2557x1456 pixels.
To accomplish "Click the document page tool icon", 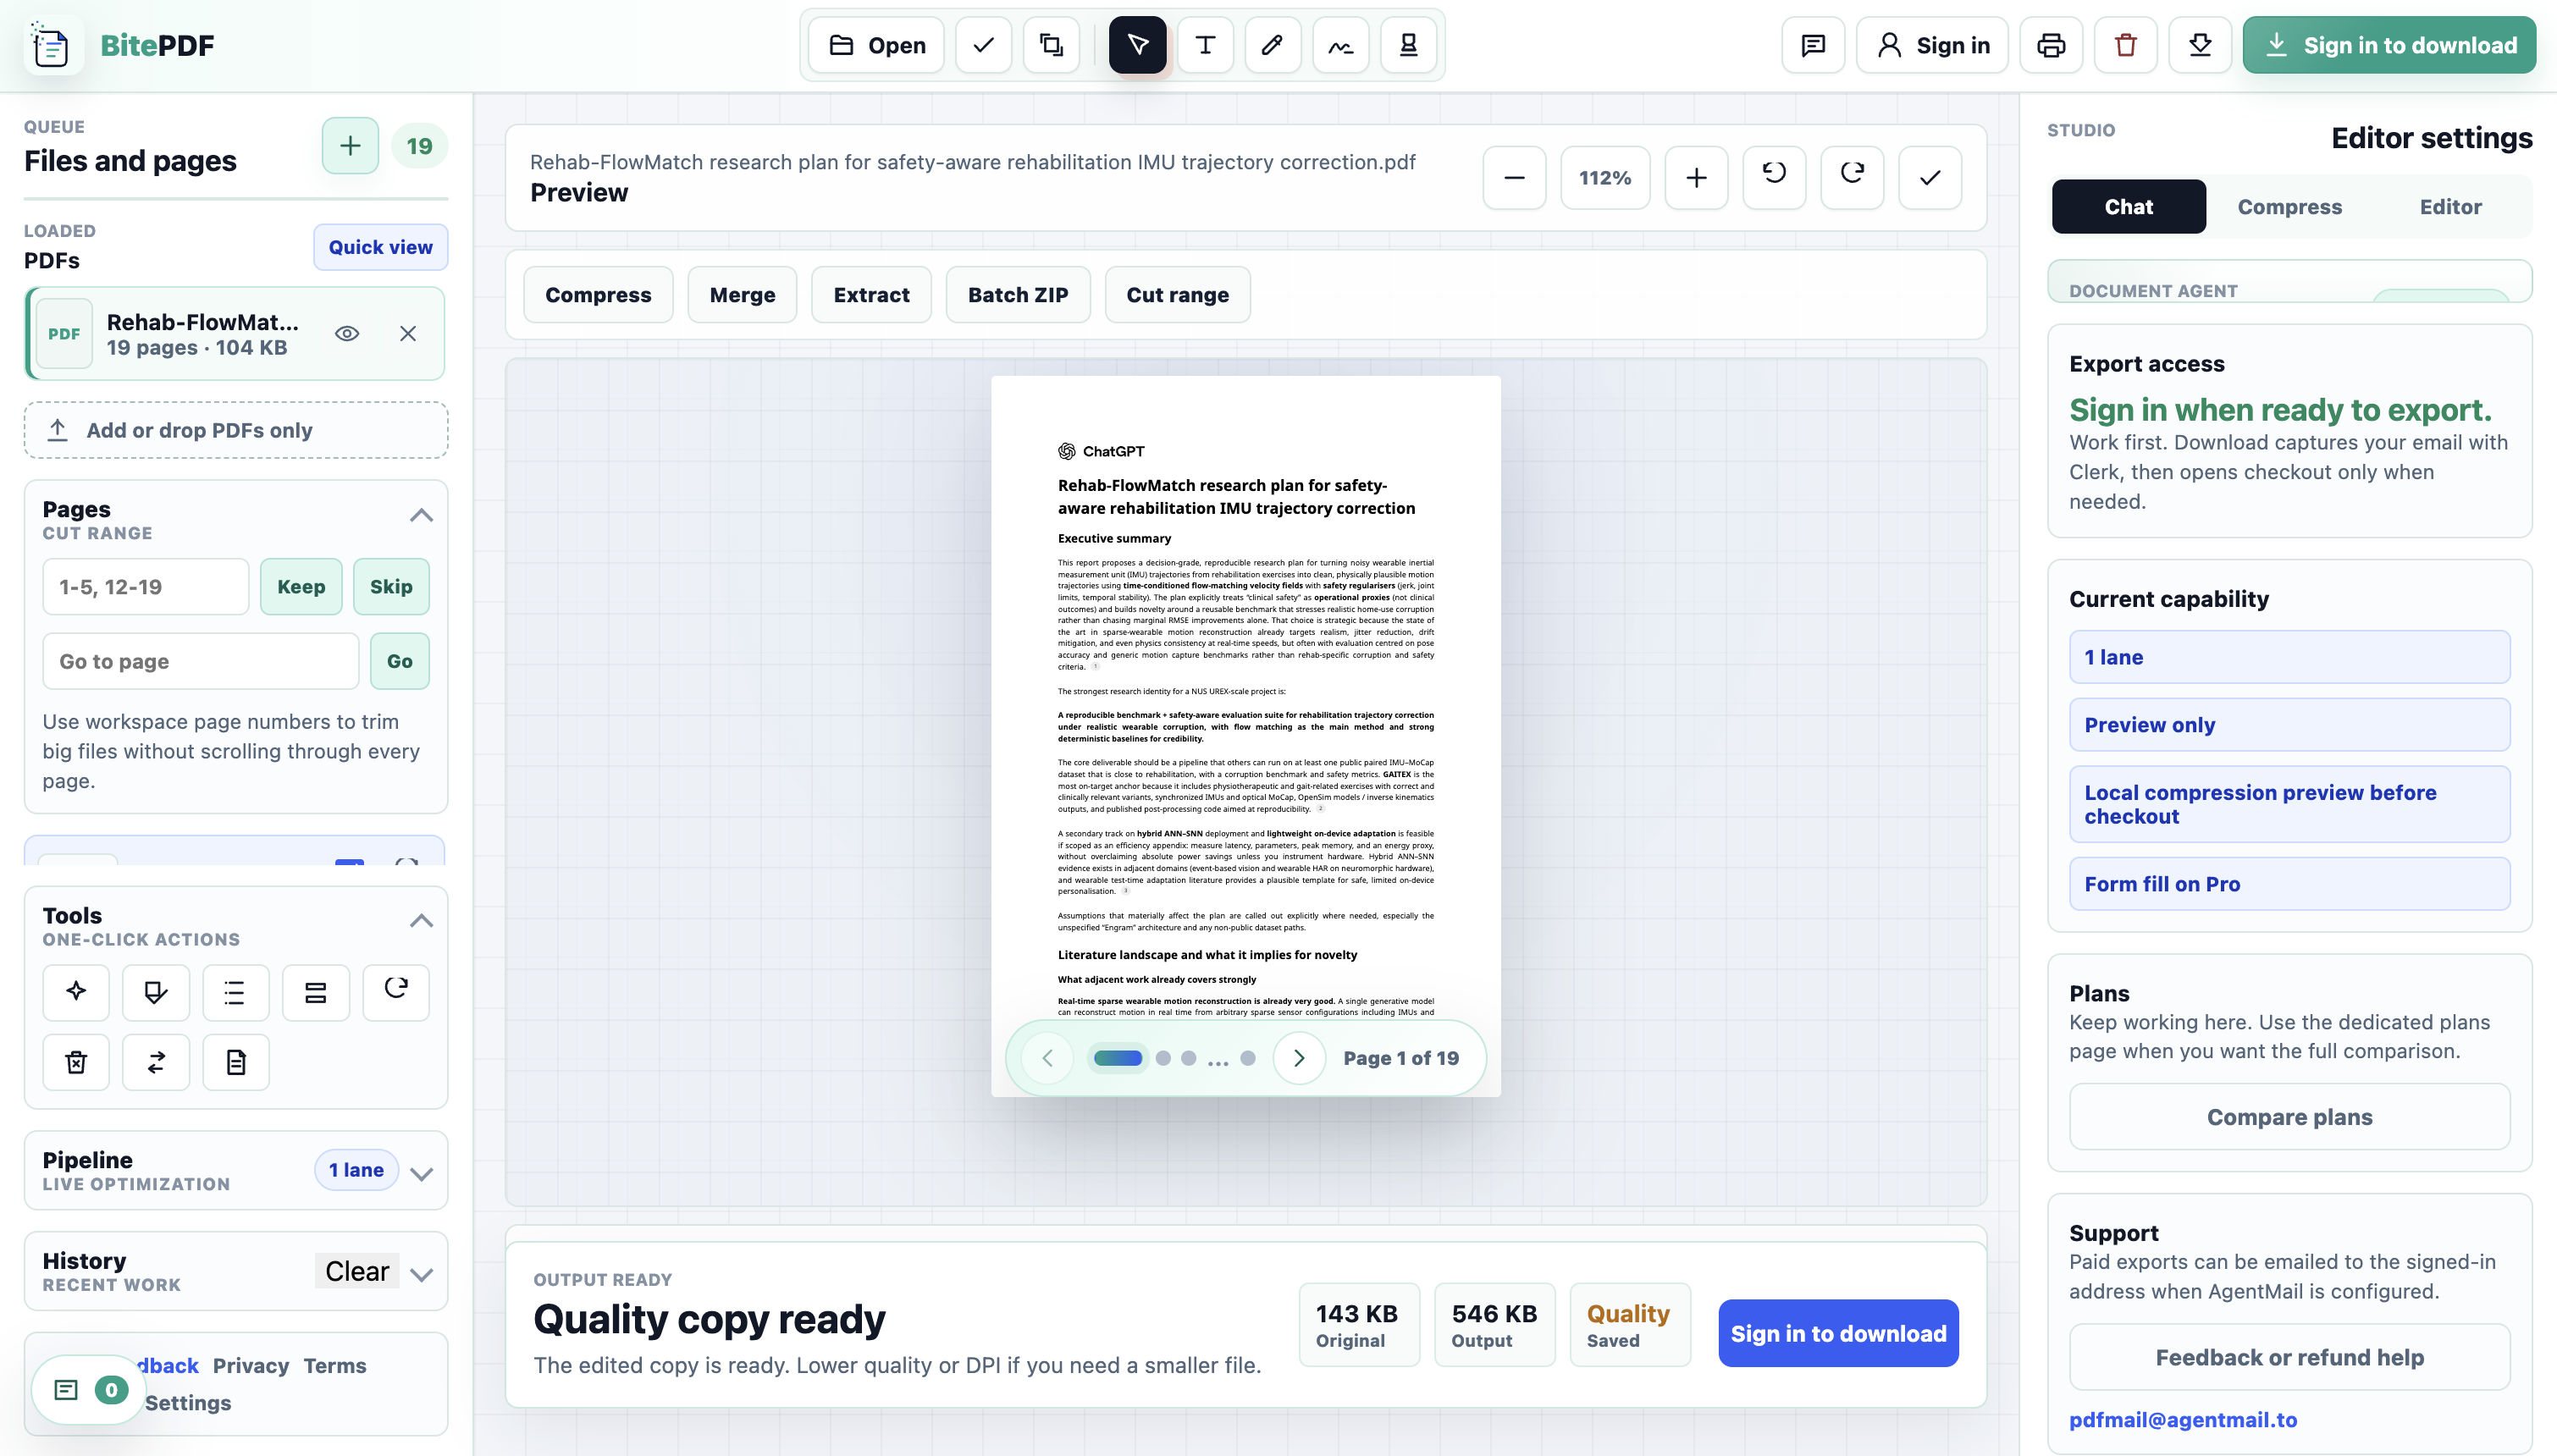I will coord(235,1062).
